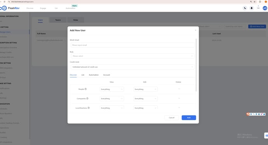Switch to the Account permissions tab
The height and width of the screenshot is (145, 268).
pos(106,75)
